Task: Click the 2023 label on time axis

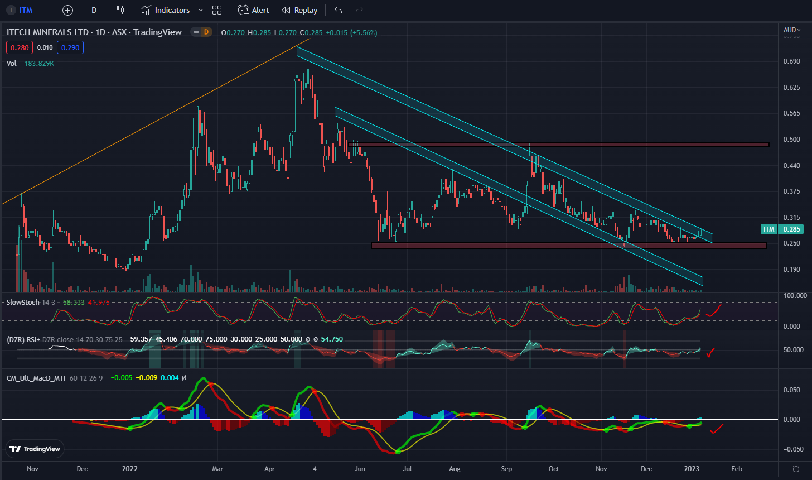Action: click(x=692, y=468)
